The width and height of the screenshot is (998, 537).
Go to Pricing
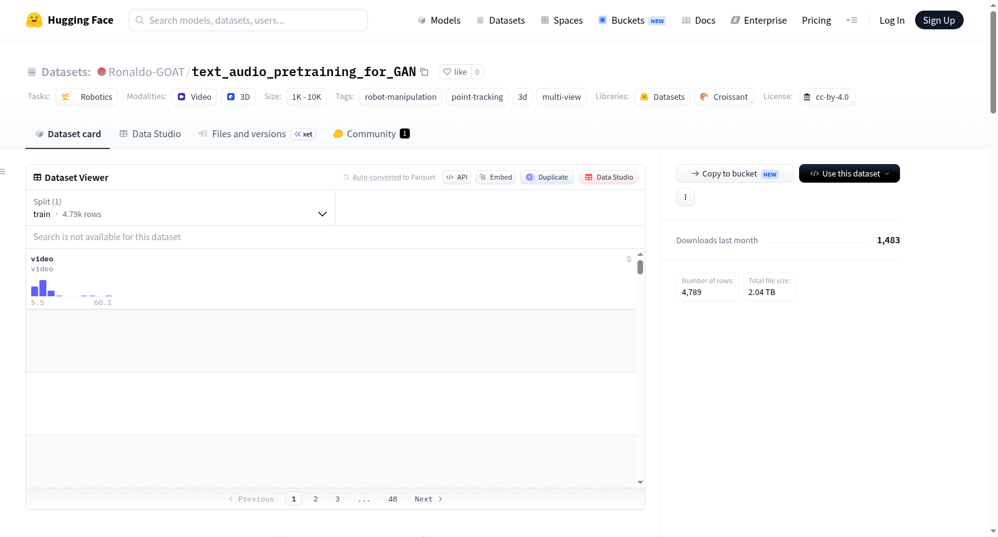pos(816,20)
